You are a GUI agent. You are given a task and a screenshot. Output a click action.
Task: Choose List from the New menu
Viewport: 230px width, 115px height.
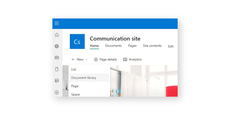[x=89, y=69]
